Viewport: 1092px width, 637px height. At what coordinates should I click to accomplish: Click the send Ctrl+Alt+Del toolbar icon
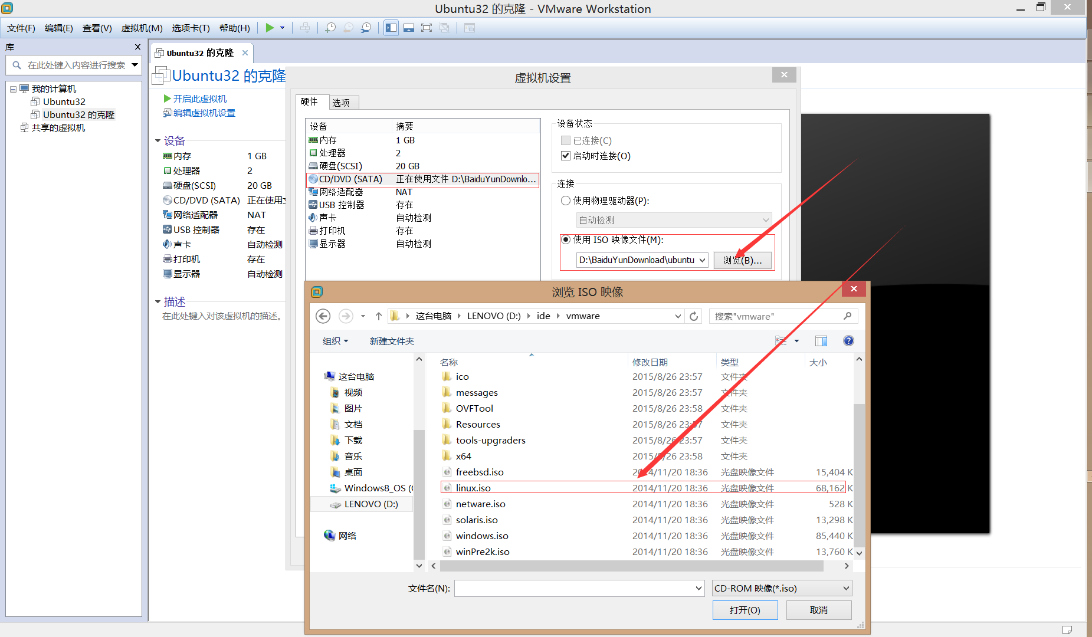pyautogui.click(x=305, y=28)
